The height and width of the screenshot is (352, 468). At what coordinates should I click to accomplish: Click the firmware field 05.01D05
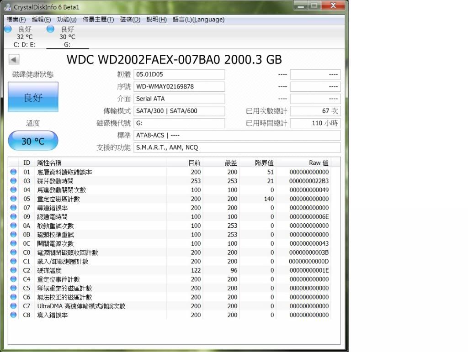tap(179, 74)
